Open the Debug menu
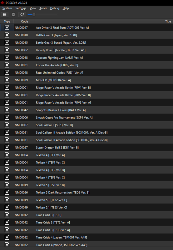Viewport: 173px width, 250px height. [54, 8]
